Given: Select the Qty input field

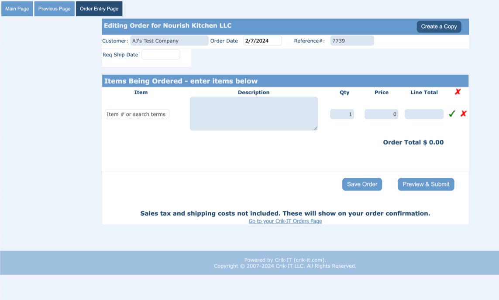Looking at the screenshot, I should point(342,114).
